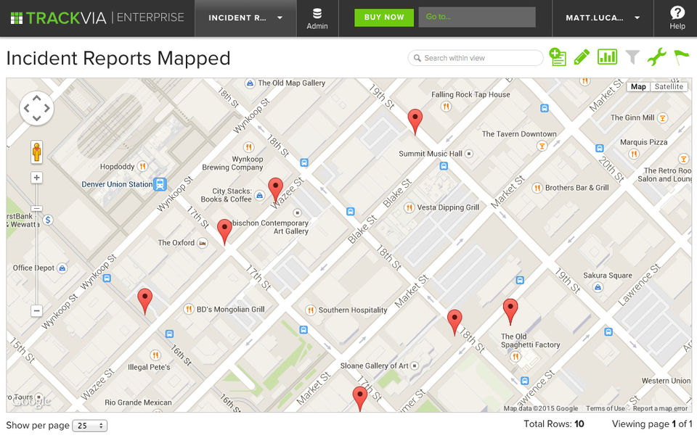Switch to Map view type
The height and width of the screenshot is (438, 697).
(638, 86)
